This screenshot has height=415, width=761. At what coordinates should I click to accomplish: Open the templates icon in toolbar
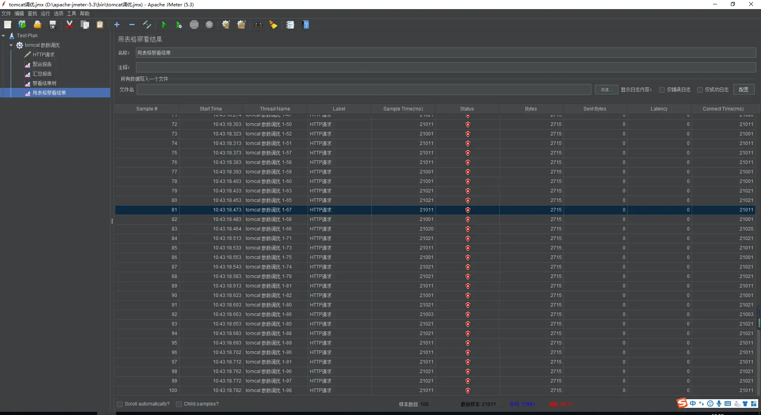tap(22, 25)
